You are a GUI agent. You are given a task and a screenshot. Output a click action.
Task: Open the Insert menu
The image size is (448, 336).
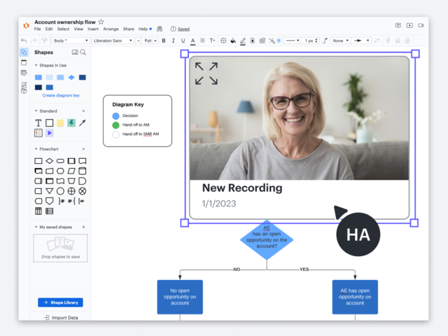(x=93, y=29)
